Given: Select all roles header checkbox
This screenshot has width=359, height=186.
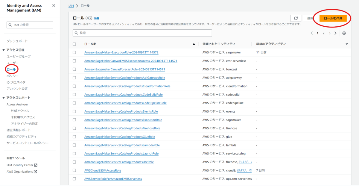Looking at the screenshot, I should pos(74,44).
